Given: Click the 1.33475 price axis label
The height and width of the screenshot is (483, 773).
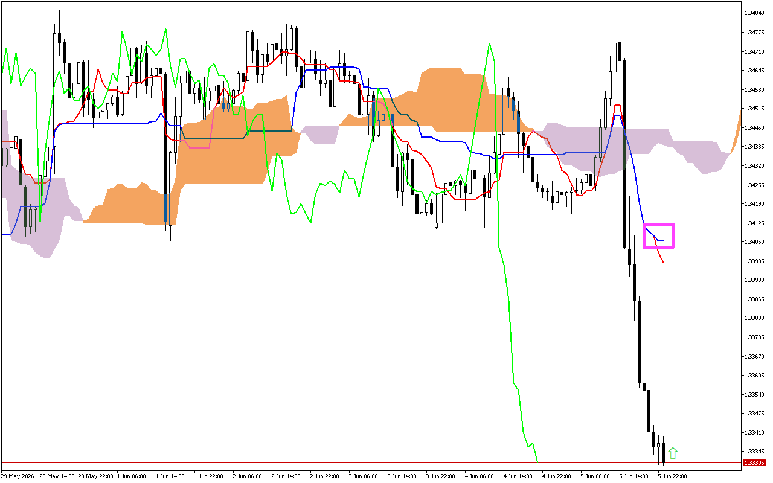Looking at the screenshot, I should 755,414.
